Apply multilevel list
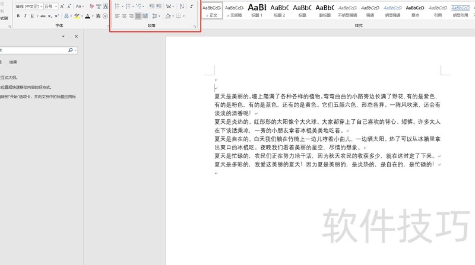Image resolution: width=475 pixels, height=265 pixels. click(139, 7)
